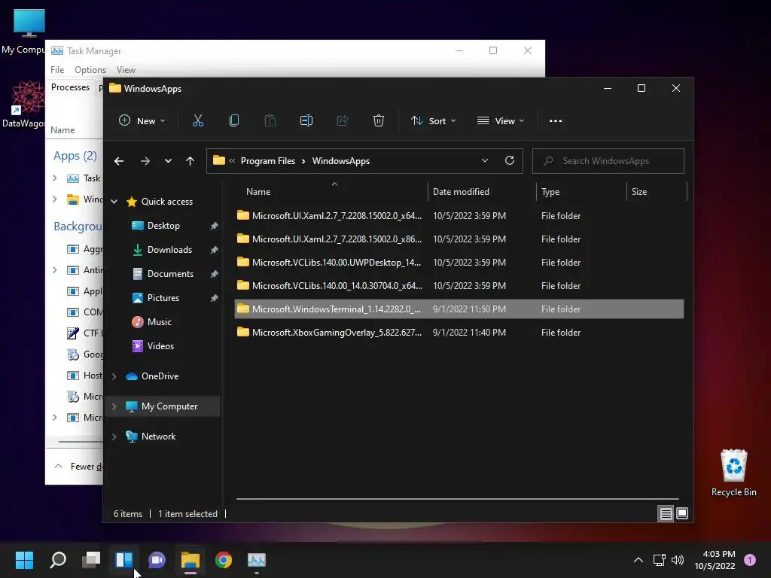Image resolution: width=771 pixels, height=578 pixels.
Task: Click the Paste icon in Explorer toolbar
Action: point(270,121)
